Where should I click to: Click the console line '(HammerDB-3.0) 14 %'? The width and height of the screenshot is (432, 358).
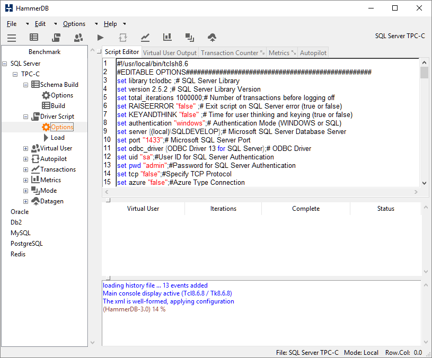[134, 309]
